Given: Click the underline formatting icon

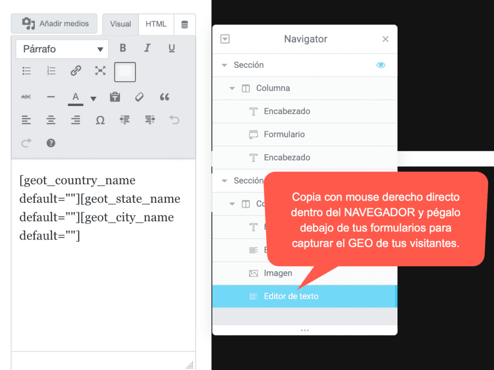Looking at the screenshot, I should click(x=172, y=48).
